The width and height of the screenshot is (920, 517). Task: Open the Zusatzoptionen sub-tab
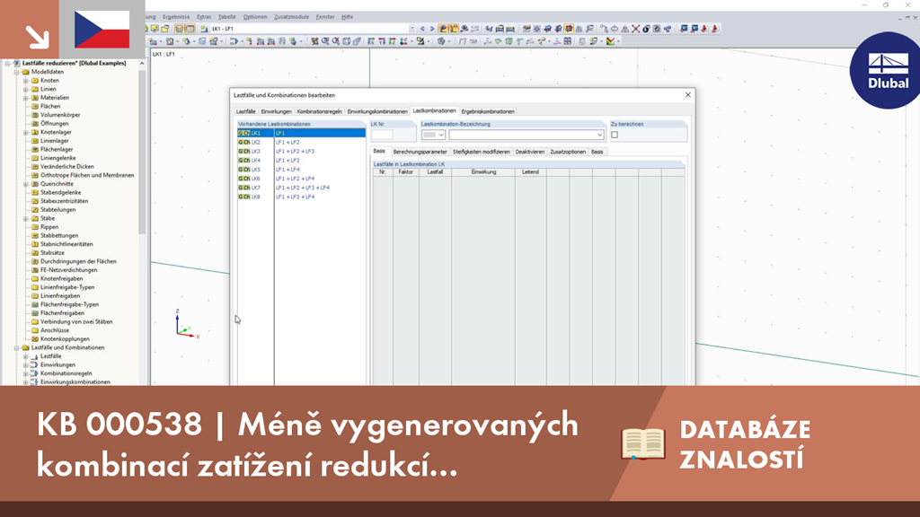click(x=568, y=152)
